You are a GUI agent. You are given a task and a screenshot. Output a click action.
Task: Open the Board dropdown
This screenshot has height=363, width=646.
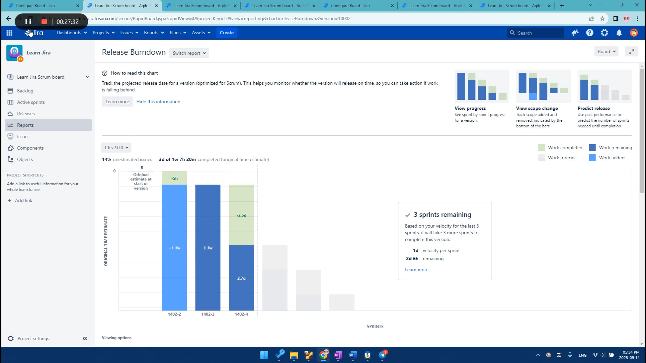pos(606,51)
